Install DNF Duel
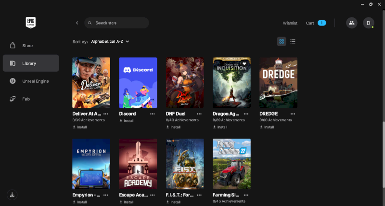The width and height of the screenshot is (385, 206). pos(173,127)
